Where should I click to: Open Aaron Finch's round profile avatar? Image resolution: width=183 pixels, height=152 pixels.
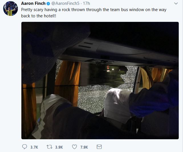pos(11,9)
